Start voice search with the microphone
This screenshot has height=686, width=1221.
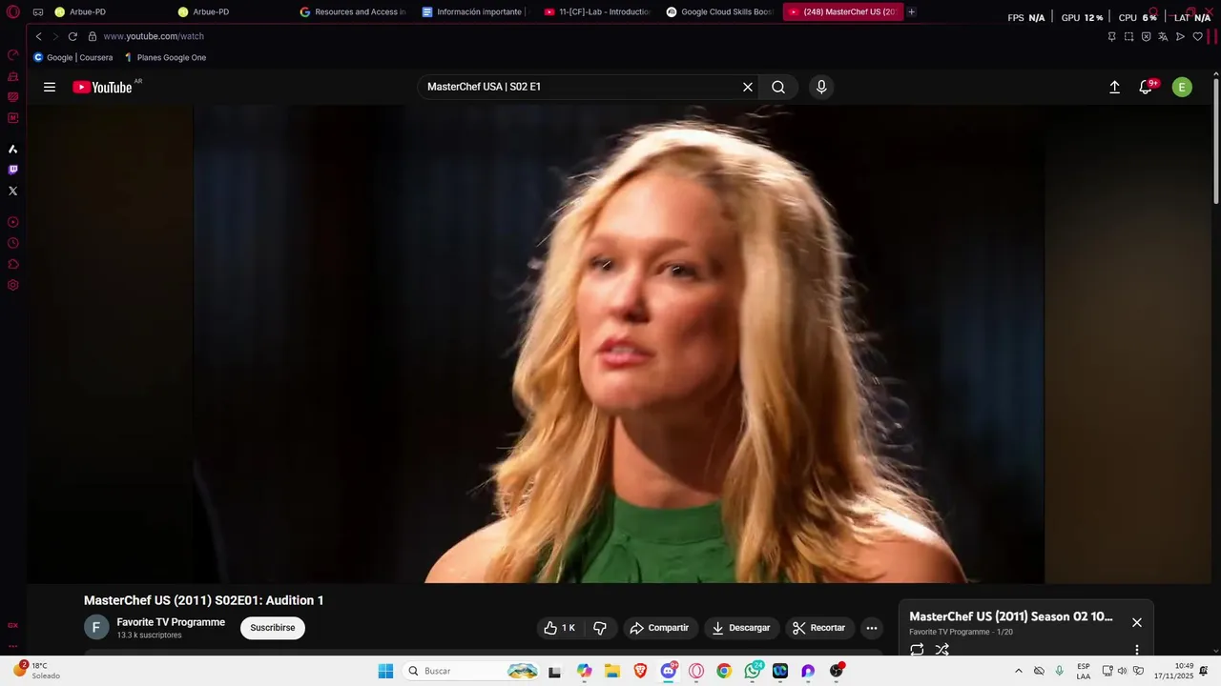pyautogui.click(x=821, y=87)
